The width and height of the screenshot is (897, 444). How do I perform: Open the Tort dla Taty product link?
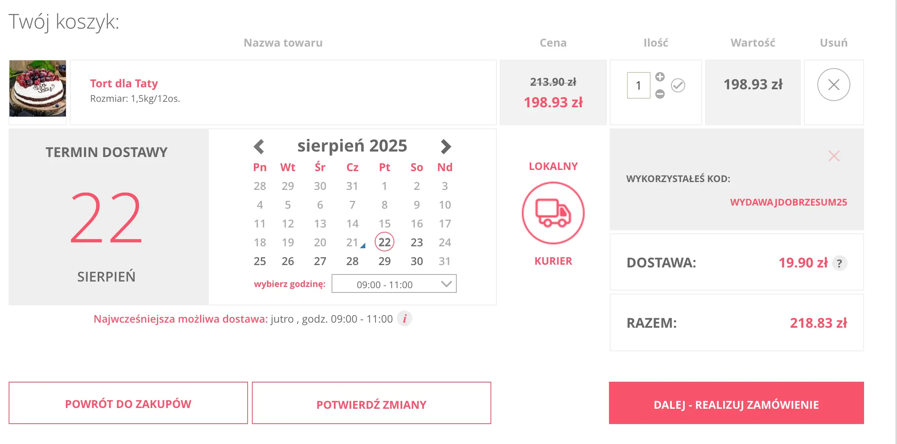coord(124,83)
